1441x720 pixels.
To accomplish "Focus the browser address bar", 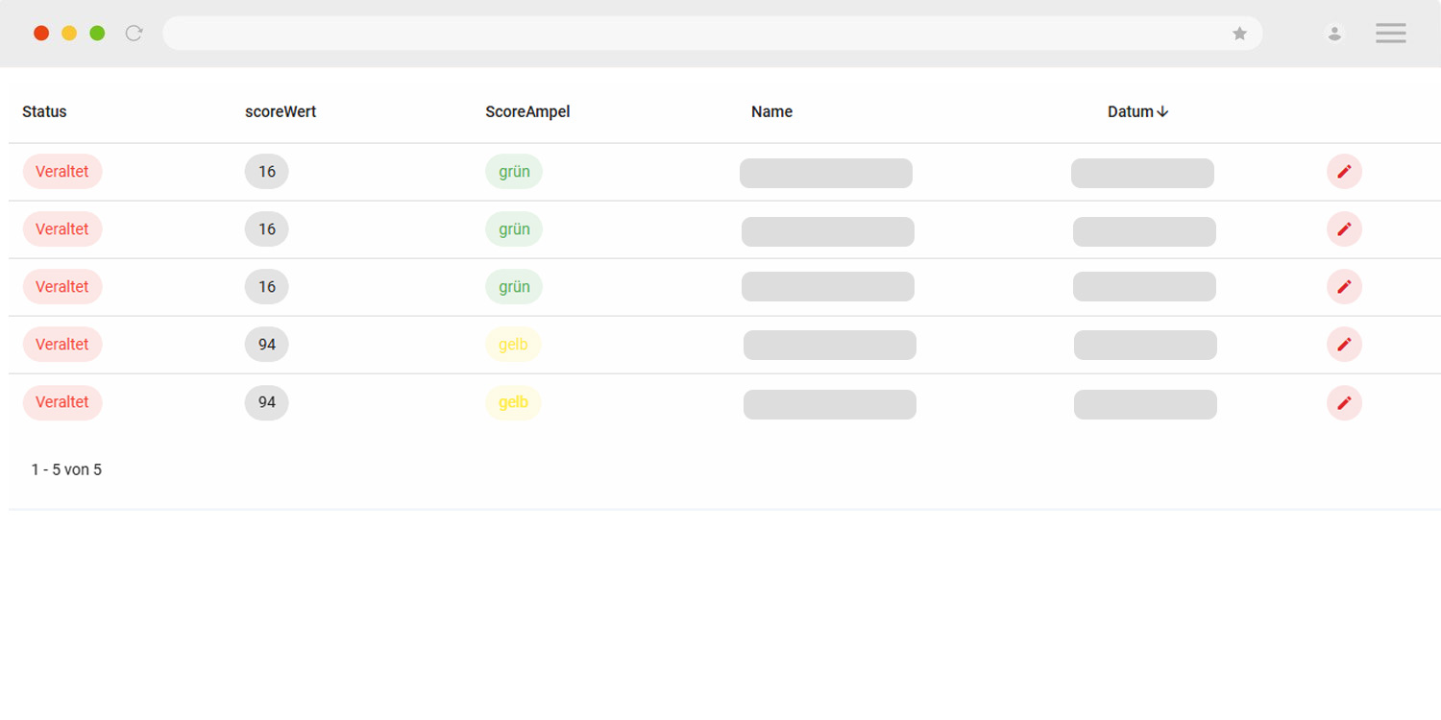I will [712, 34].
